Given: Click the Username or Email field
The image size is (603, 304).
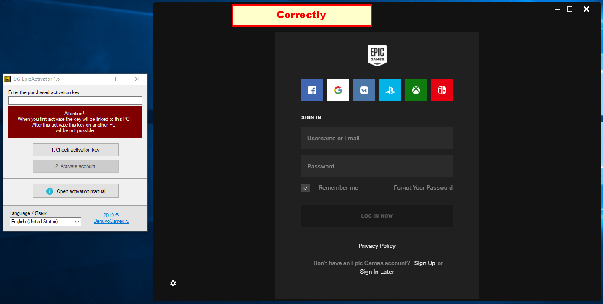Looking at the screenshot, I should click(x=377, y=138).
